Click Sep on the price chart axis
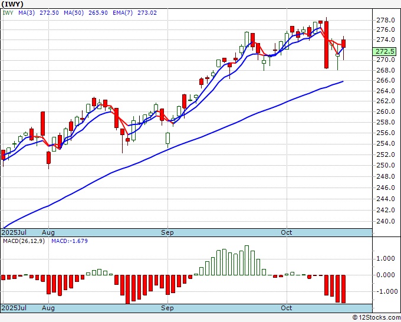The height and width of the screenshot is (322, 401). (x=167, y=232)
